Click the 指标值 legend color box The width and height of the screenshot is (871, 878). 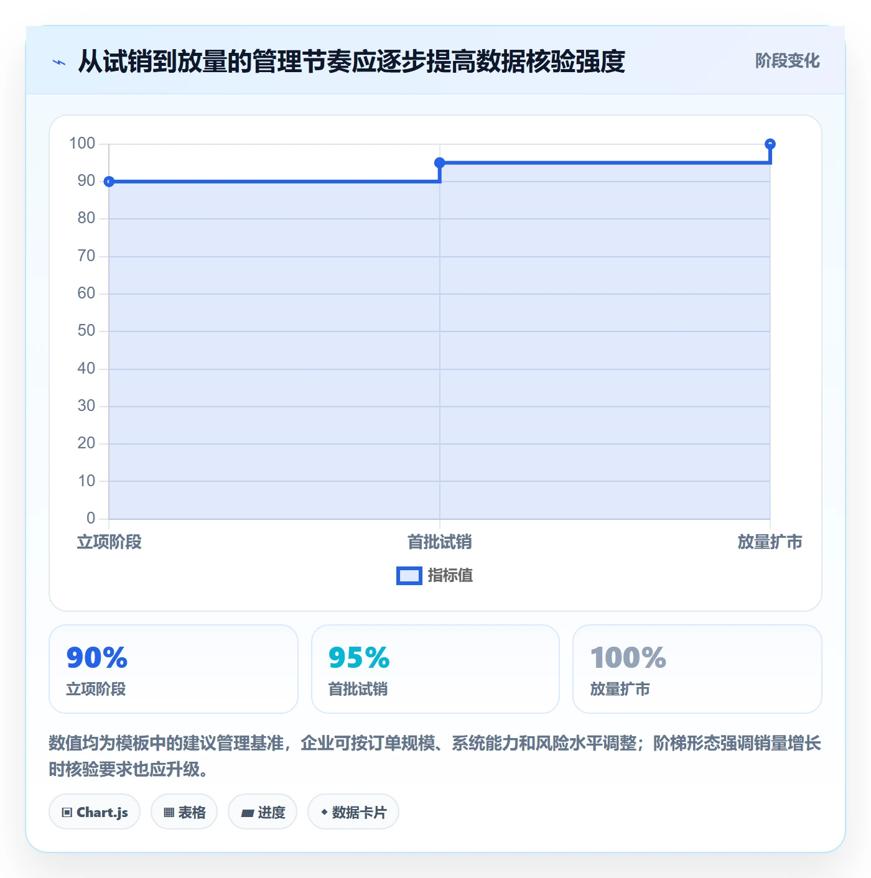(409, 576)
